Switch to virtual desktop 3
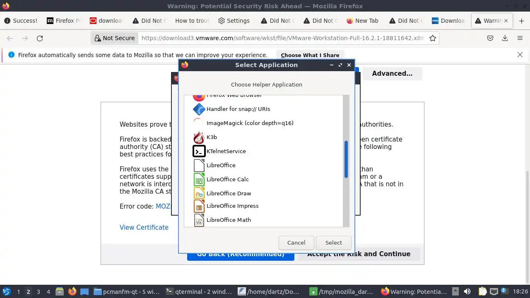 (x=38, y=292)
